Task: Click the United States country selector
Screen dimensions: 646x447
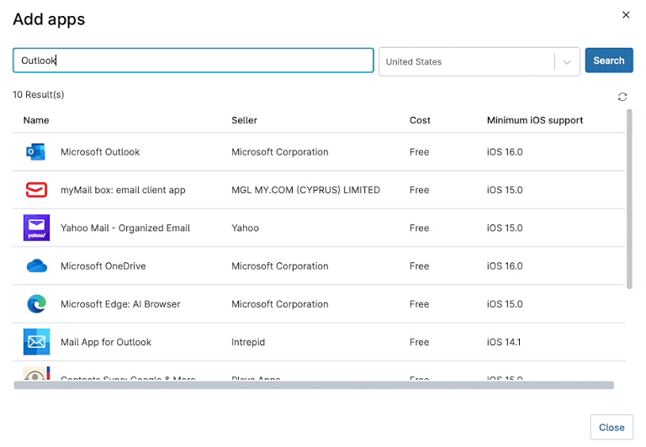Action: (x=479, y=61)
